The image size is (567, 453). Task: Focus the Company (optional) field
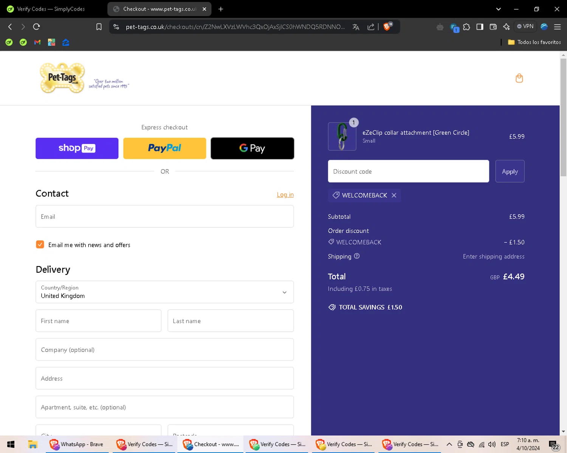tap(164, 350)
